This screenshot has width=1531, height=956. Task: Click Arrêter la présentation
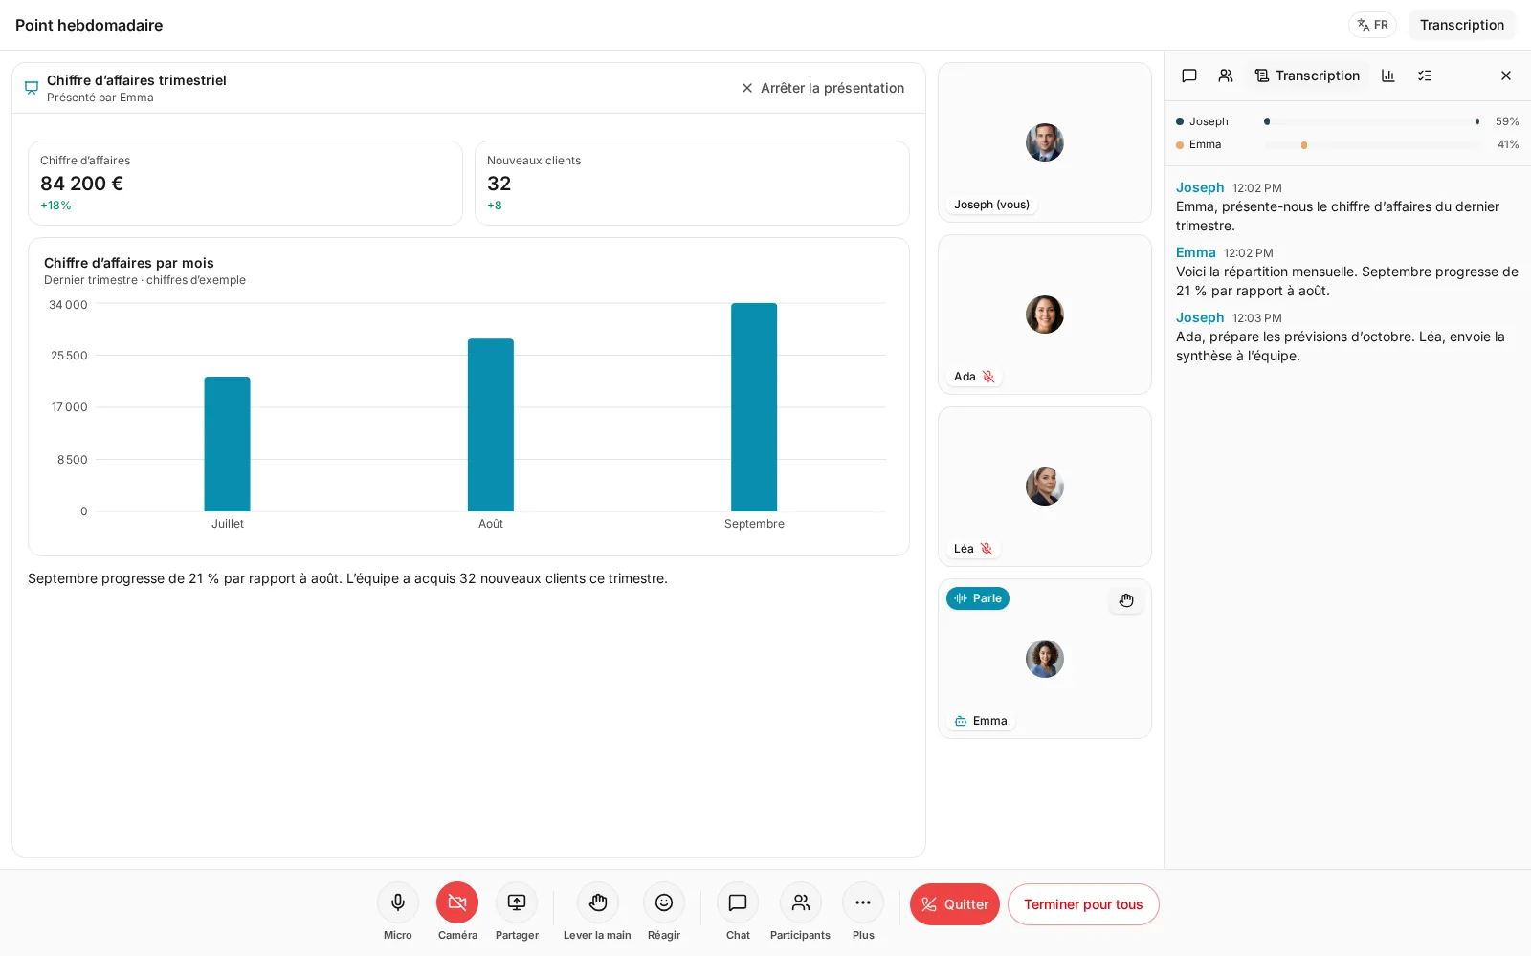pyautogui.click(x=823, y=88)
